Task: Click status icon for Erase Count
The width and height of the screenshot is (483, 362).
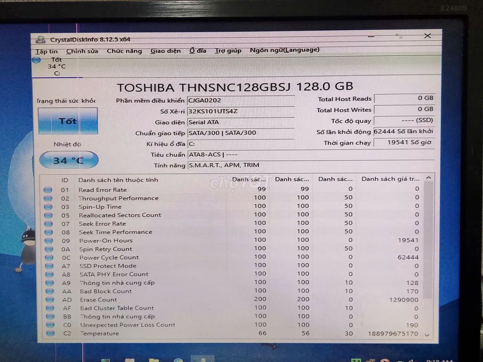Action: tap(50, 299)
